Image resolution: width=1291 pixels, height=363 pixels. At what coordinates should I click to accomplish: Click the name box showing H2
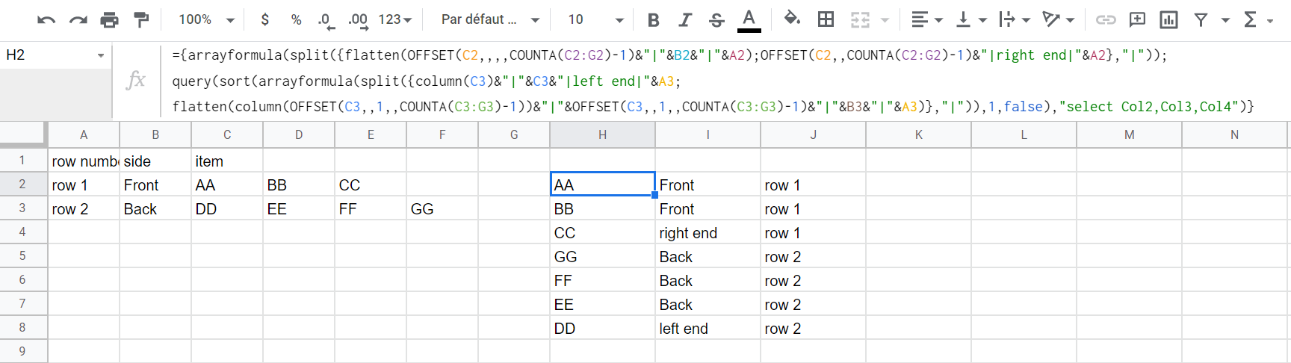[45, 55]
